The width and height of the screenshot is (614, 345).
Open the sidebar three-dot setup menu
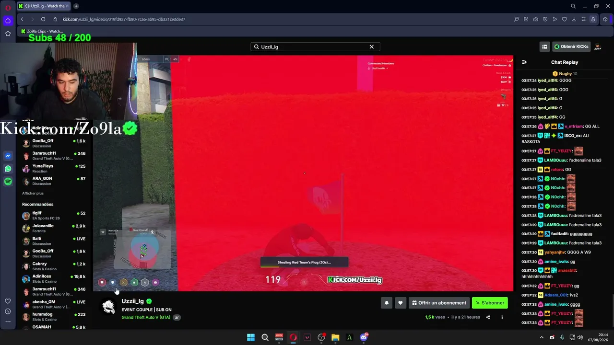[8, 322]
